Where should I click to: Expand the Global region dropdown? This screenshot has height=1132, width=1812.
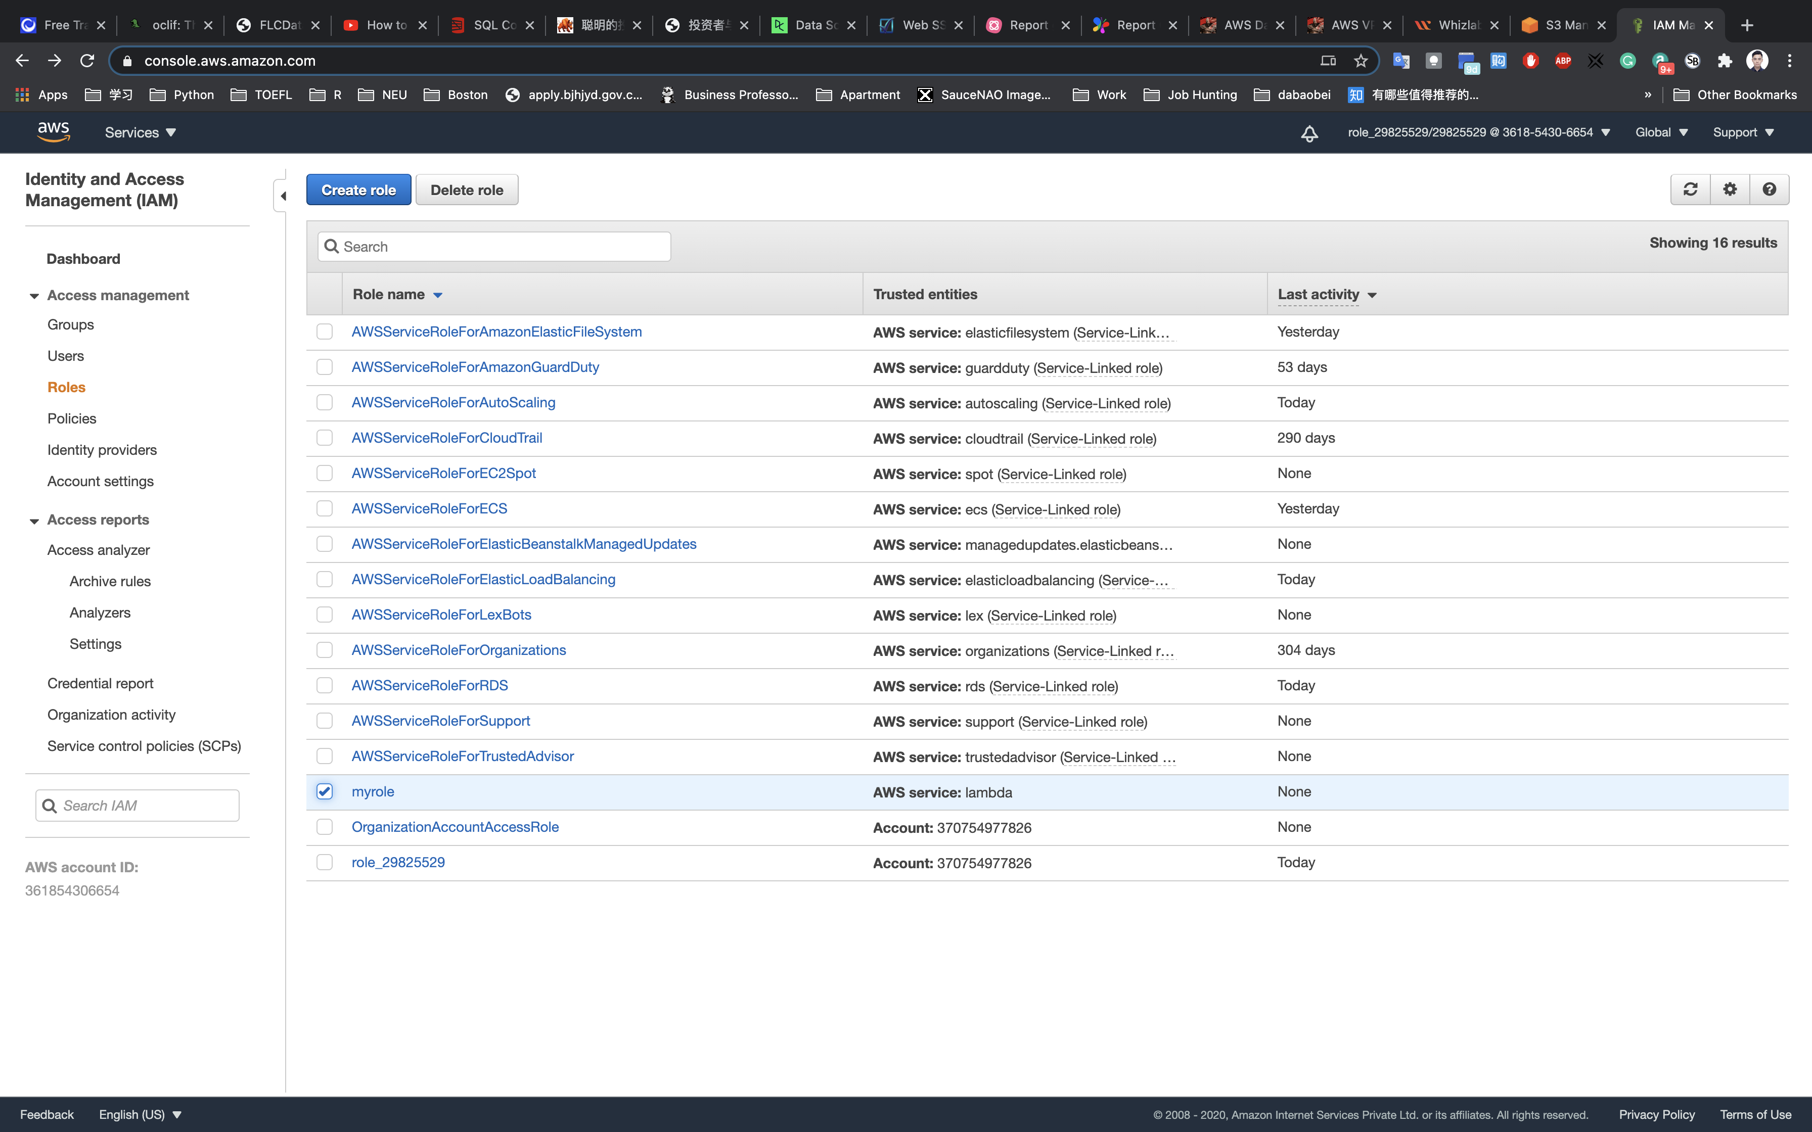(1661, 132)
